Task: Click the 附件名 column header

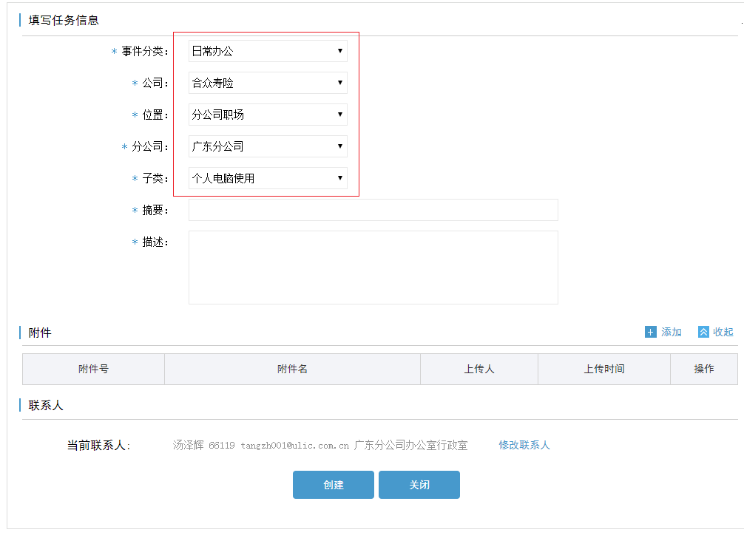Action: point(292,369)
